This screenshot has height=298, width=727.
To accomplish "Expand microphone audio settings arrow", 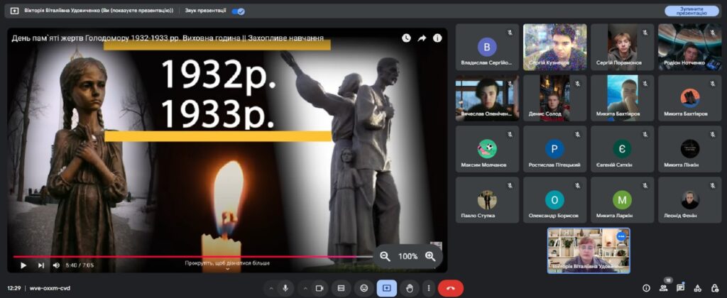I will [x=270, y=288].
